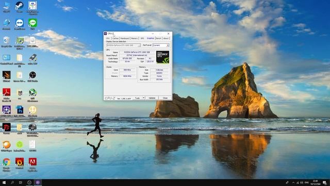The width and height of the screenshot is (330, 186).
Task: Open the Bench tab
Action: point(159,38)
